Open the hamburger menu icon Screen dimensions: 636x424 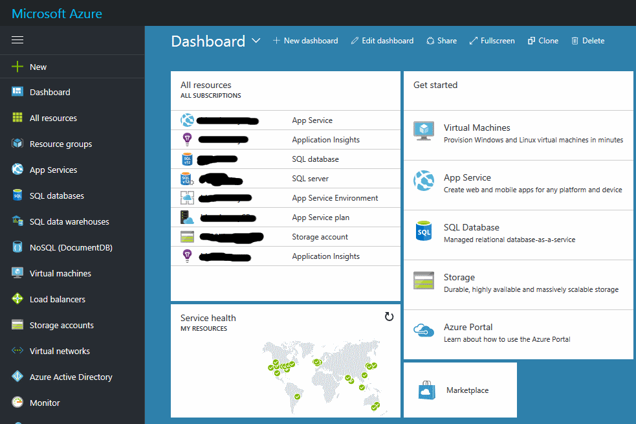point(17,39)
